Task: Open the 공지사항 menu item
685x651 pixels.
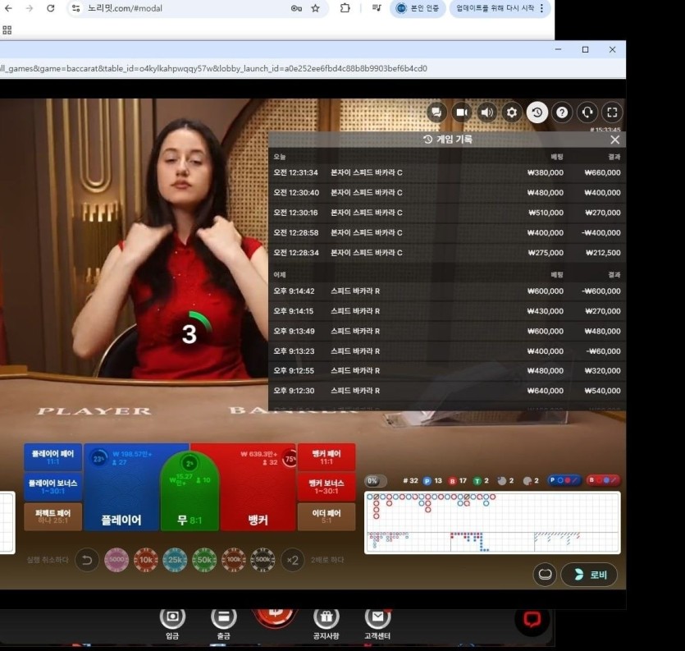Action: click(327, 621)
